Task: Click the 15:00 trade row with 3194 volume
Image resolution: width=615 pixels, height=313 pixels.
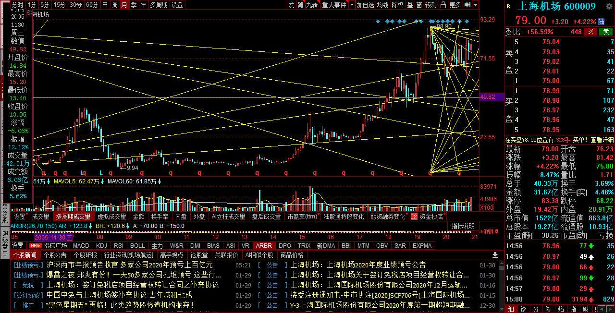Action: pyautogui.click(x=560, y=299)
